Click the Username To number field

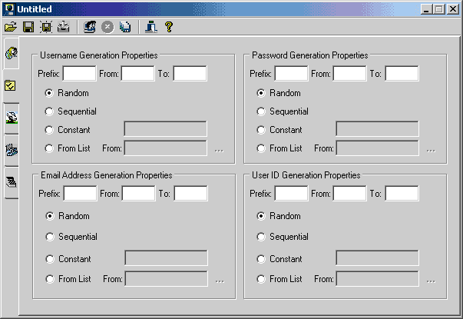[190, 73]
